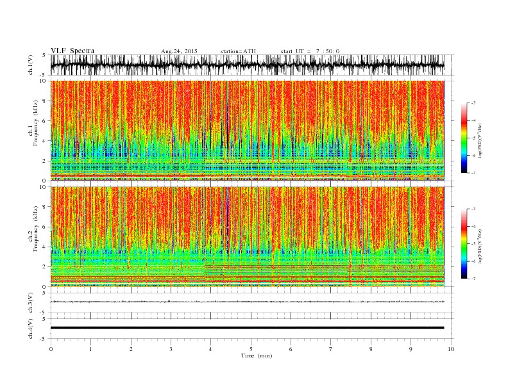Click the ch.1 'Frequency (kHz)' axis label
This screenshot has width=508, height=392.
(x=35, y=123)
